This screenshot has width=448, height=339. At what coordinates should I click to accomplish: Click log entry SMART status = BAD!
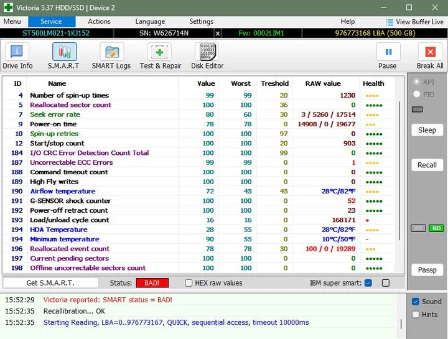click(108, 300)
